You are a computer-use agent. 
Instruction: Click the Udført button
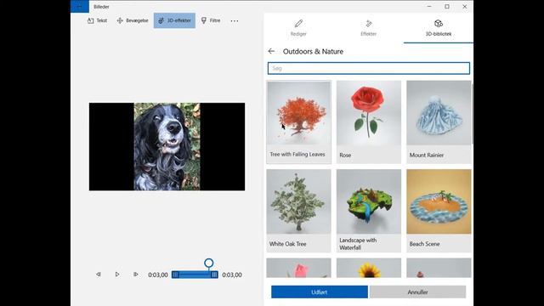tap(320, 292)
